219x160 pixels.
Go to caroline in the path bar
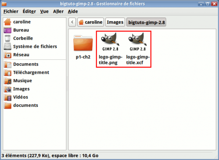90,22
